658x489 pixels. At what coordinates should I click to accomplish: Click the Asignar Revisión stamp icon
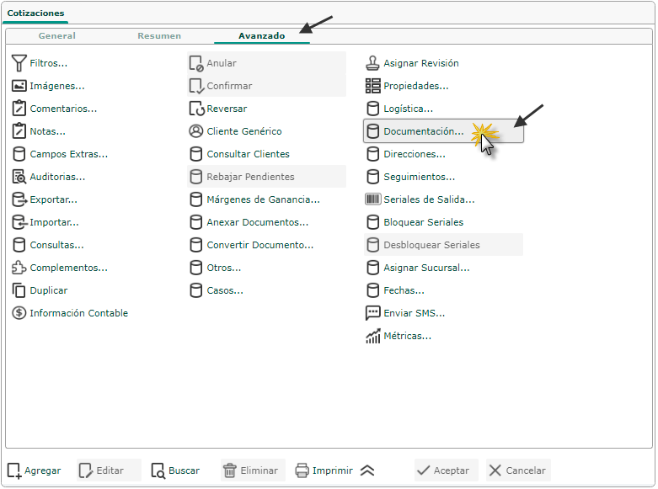click(x=372, y=63)
